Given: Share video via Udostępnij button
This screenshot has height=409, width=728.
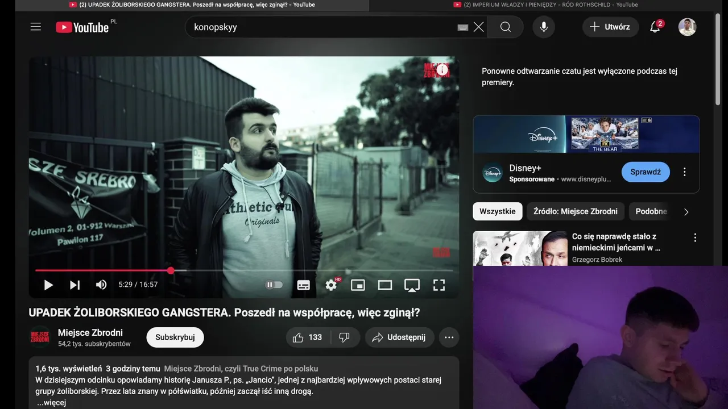Looking at the screenshot, I should pyautogui.click(x=399, y=337).
